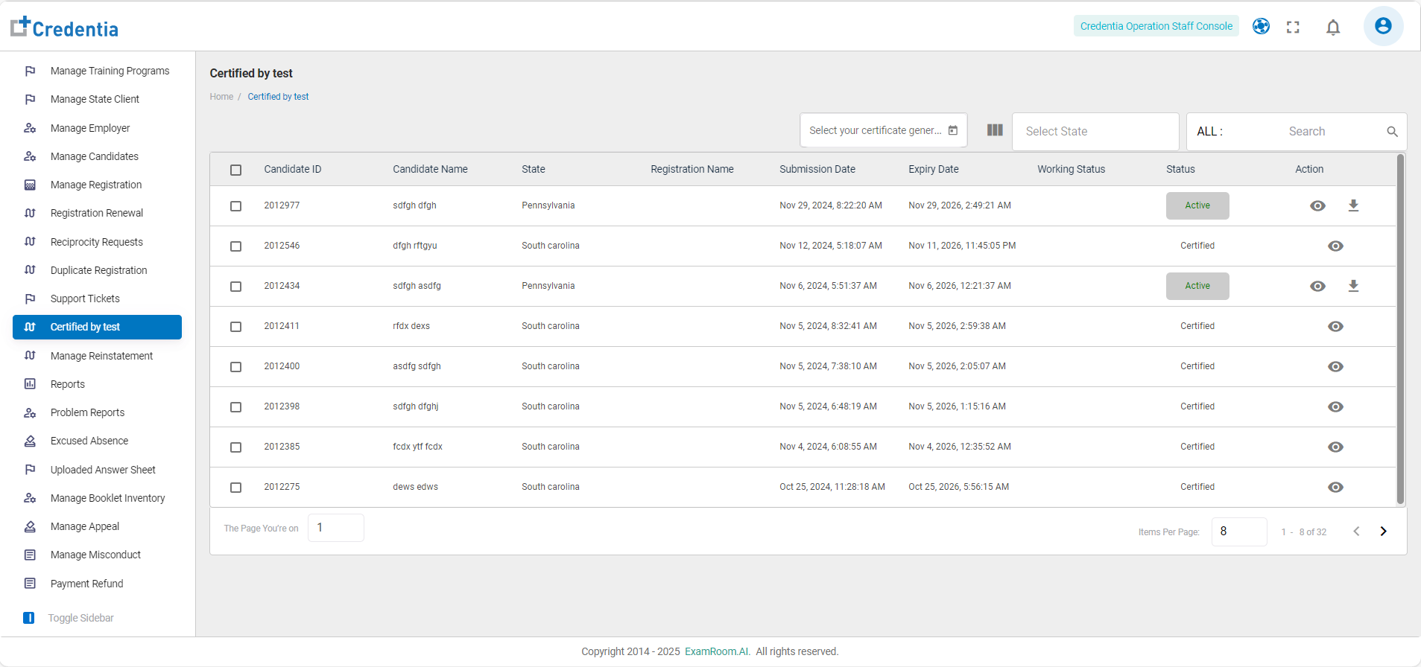
Task: Download certificate for candidate 2012977
Action: [1353, 205]
